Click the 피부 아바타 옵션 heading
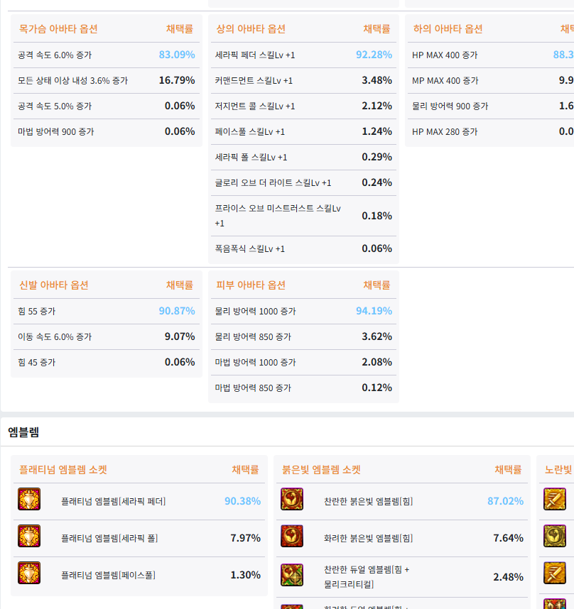The width and height of the screenshot is (574, 609). (x=251, y=285)
